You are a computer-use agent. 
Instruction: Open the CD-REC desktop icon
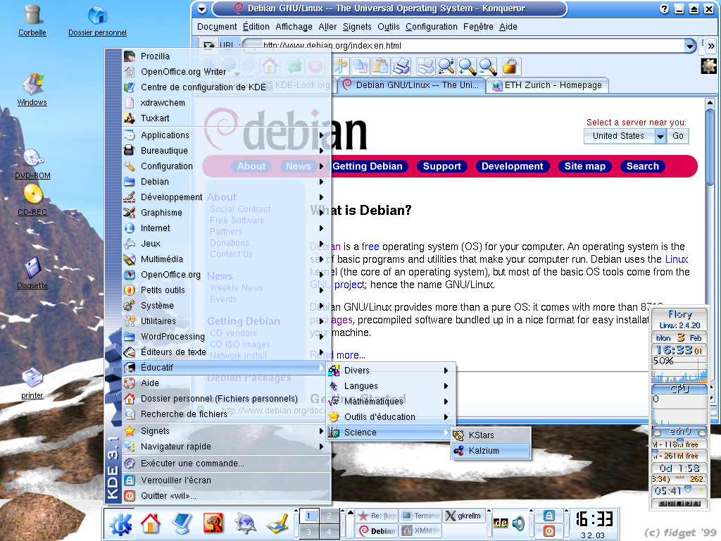[x=32, y=199]
